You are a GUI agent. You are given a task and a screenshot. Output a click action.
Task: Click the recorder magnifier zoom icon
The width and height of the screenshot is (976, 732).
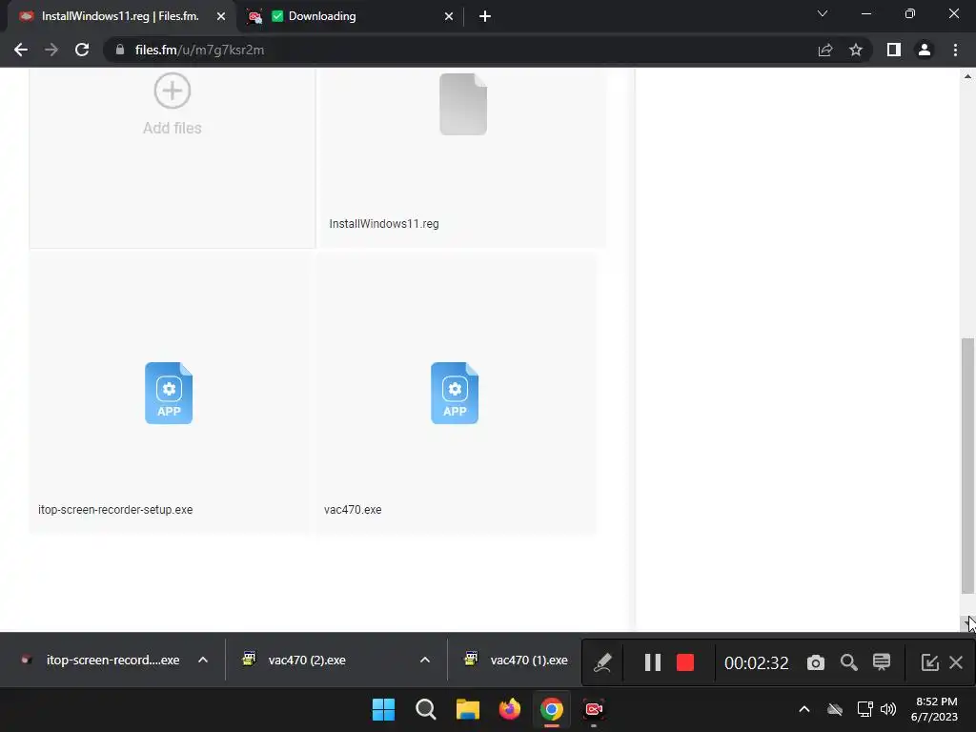pyautogui.click(x=849, y=662)
